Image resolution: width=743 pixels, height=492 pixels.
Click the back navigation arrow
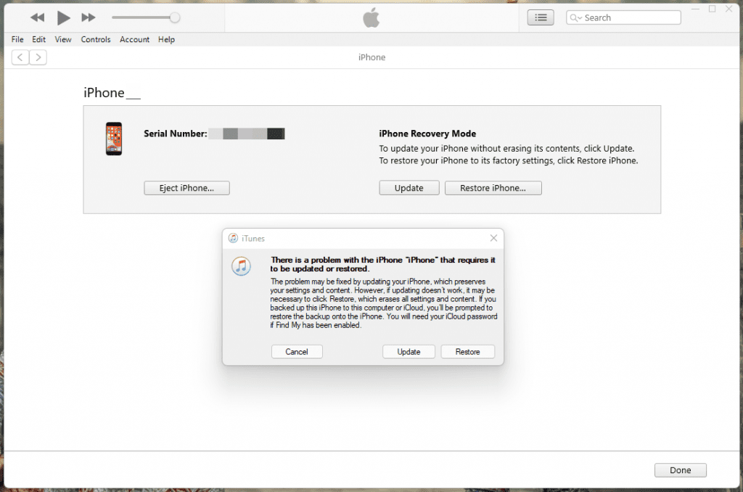pos(20,57)
